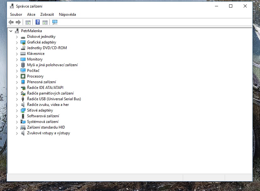The image size is (260, 191).
Task: Click the Řadiče IDE ATA/ATAPI icon
Action: pos(23,88)
